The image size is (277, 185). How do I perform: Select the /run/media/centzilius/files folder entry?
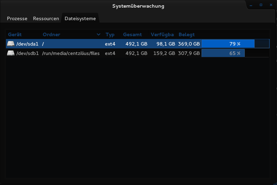click(x=71, y=53)
